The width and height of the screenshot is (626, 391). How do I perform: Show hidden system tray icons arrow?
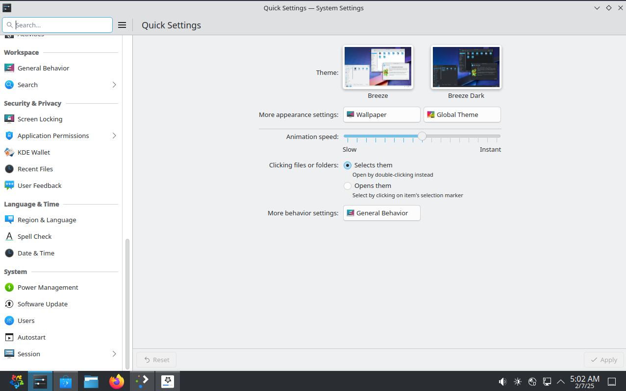[x=561, y=381]
